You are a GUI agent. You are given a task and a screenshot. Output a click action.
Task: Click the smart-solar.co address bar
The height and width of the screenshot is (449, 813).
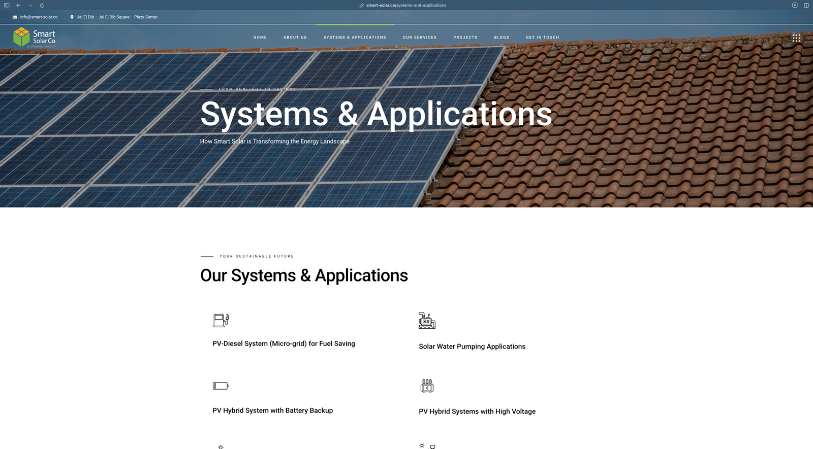pos(406,5)
